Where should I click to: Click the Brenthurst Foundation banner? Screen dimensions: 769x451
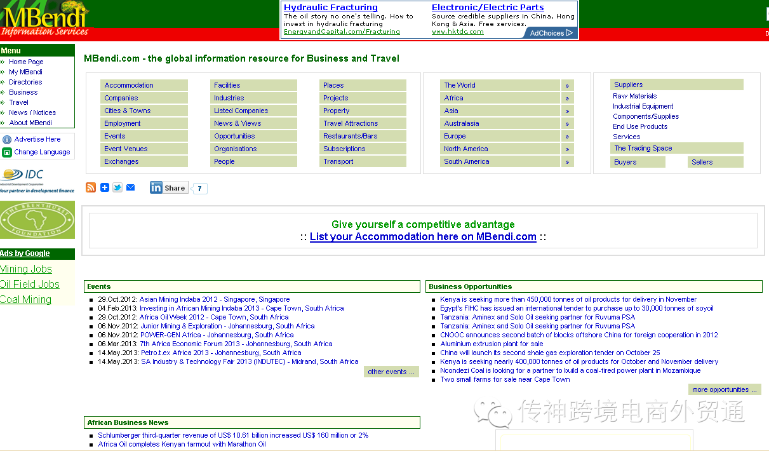point(37,220)
